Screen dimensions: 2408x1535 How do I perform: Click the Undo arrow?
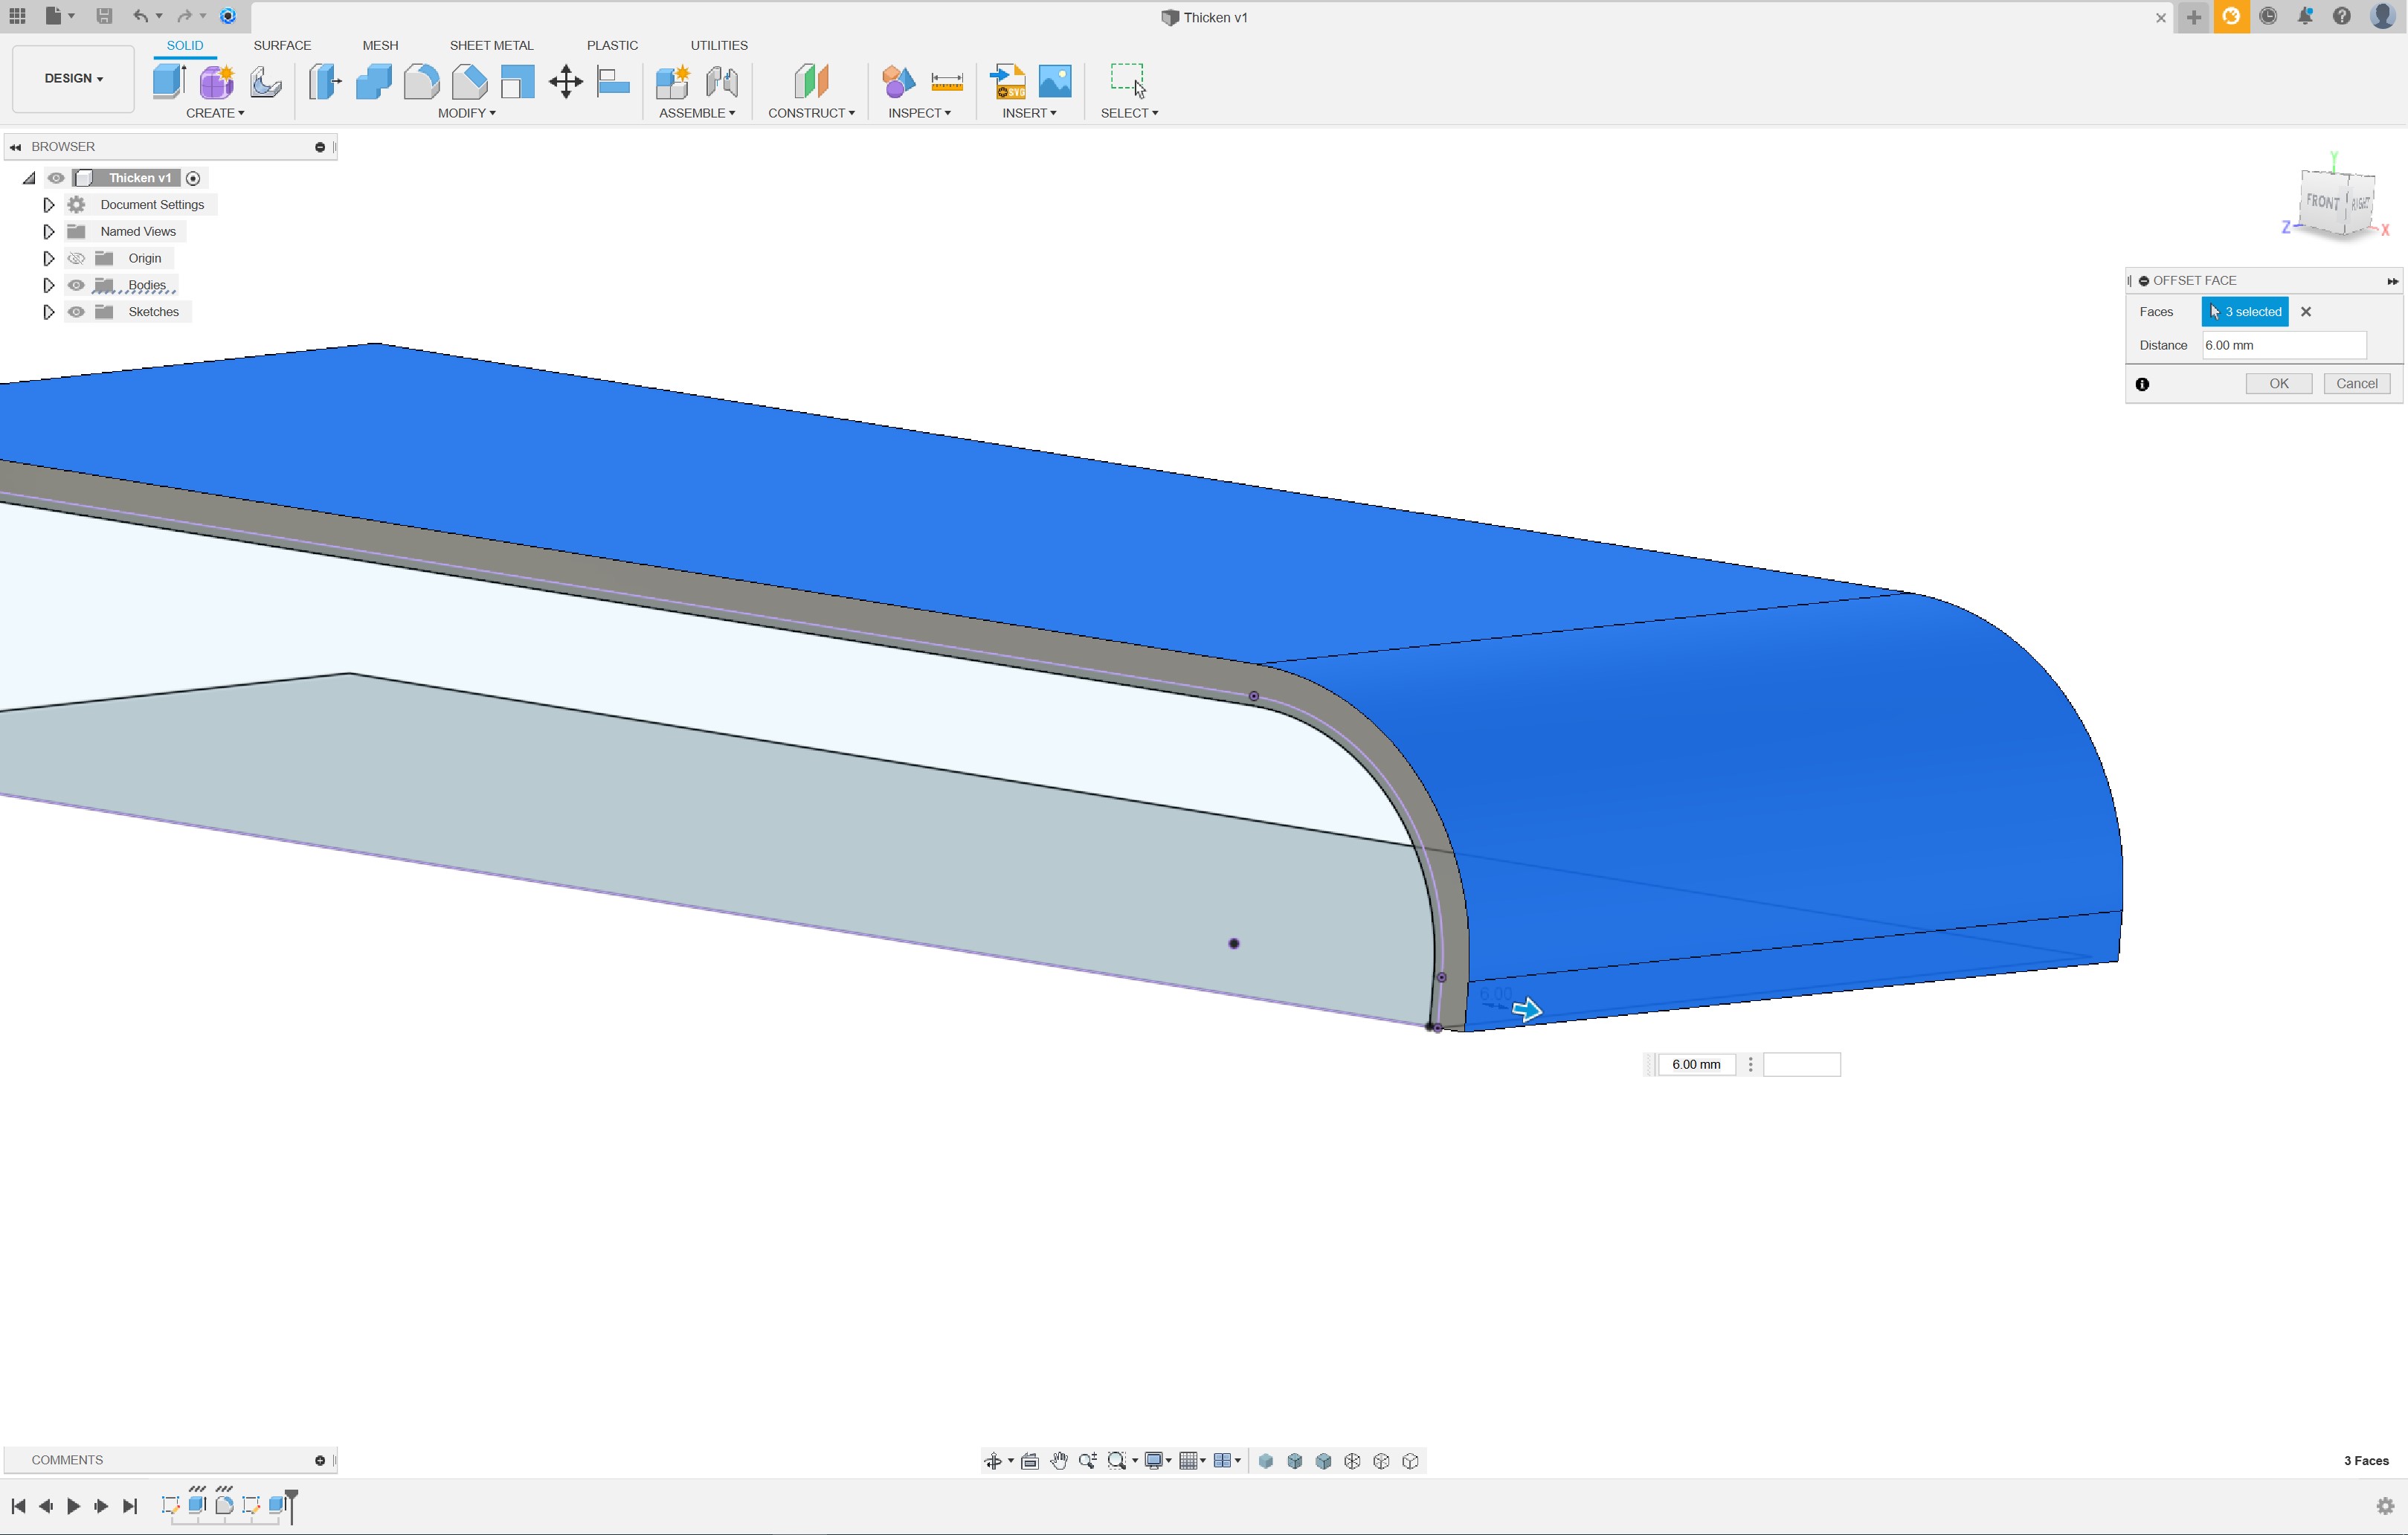(x=141, y=16)
